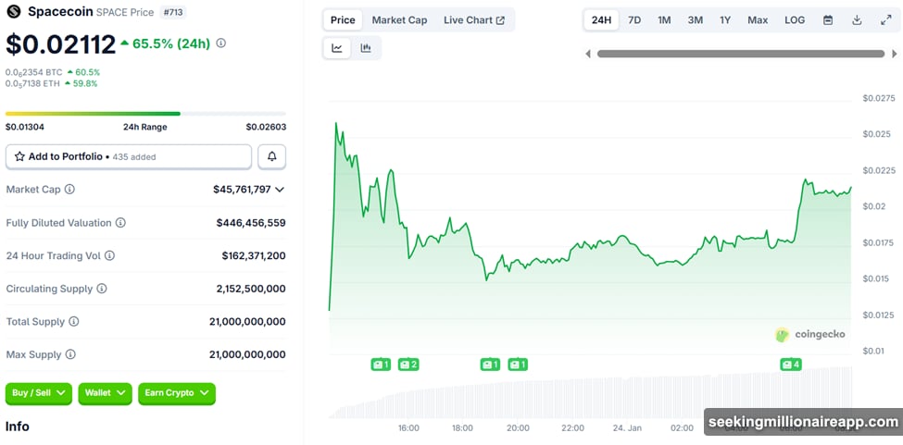Open the Wallet dropdown

point(105,393)
